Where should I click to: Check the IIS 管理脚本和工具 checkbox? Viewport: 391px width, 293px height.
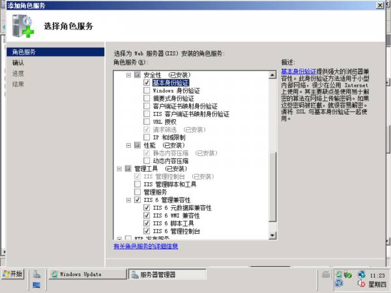(x=138, y=184)
